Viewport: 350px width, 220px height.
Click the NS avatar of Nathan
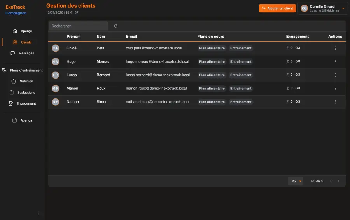point(56,102)
